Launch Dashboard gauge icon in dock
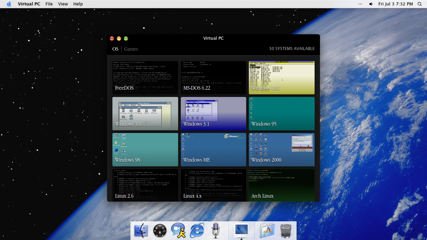 click(160, 231)
